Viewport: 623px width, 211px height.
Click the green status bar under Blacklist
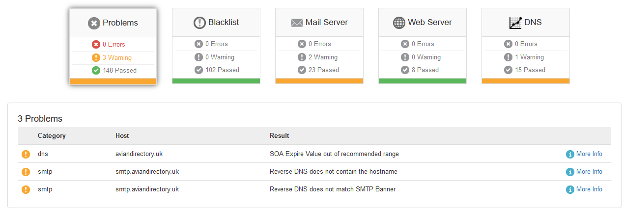(216, 81)
